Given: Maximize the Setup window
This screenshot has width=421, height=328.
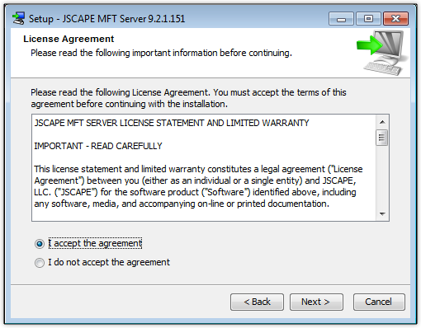Looking at the screenshot, I should [x=368, y=19].
